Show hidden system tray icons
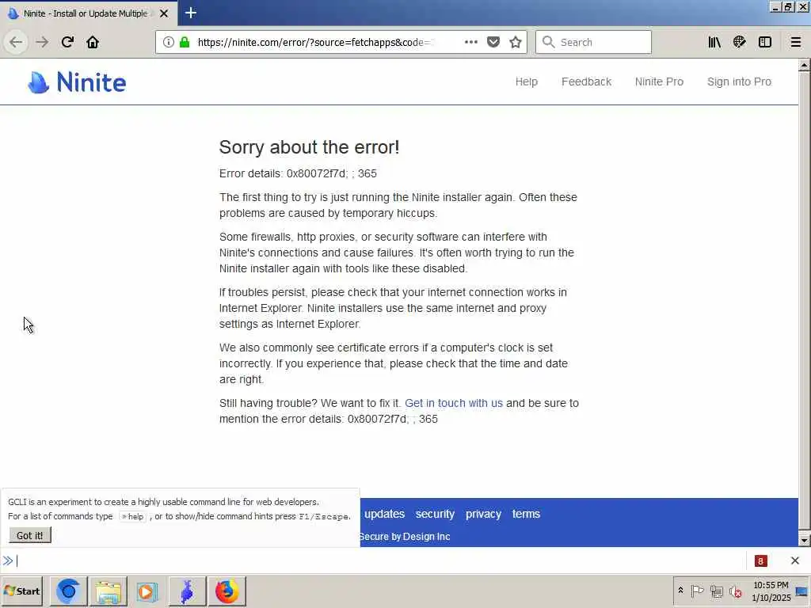The image size is (811, 608). pos(680,591)
